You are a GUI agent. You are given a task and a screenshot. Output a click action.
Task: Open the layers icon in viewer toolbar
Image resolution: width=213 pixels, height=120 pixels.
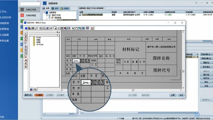pos(62,28)
